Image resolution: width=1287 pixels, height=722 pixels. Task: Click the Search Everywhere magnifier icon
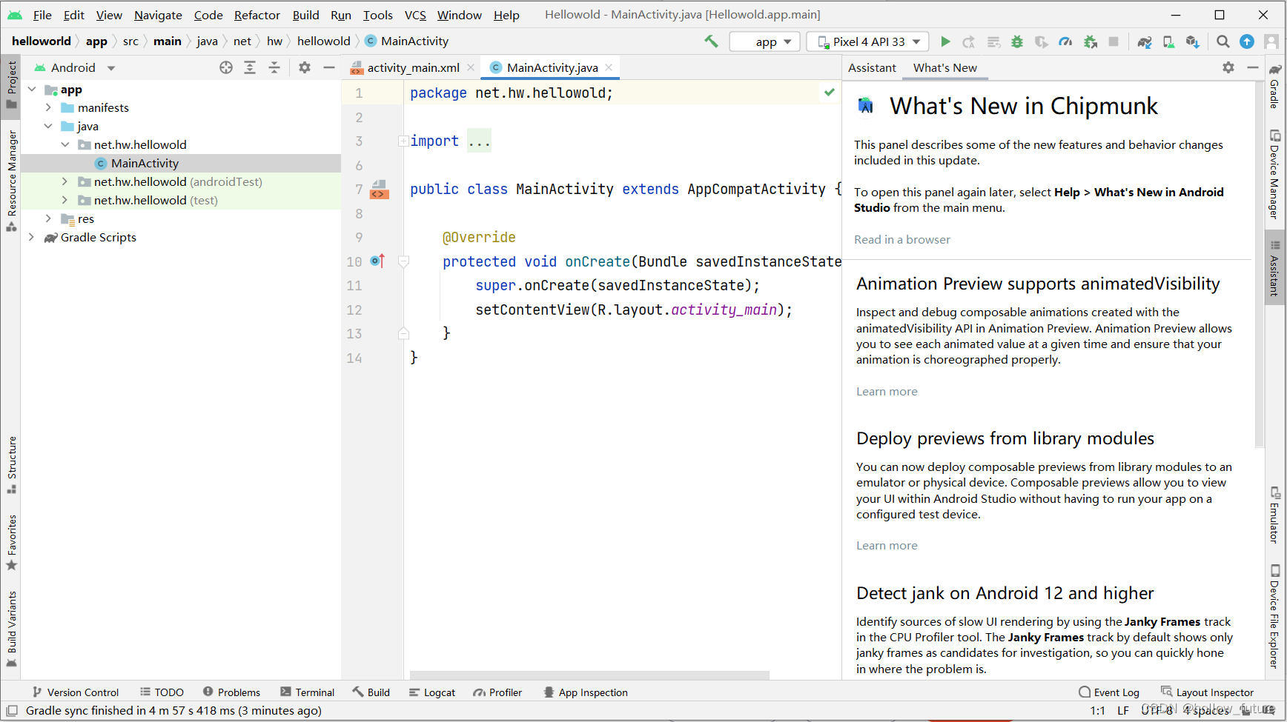tap(1223, 41)
